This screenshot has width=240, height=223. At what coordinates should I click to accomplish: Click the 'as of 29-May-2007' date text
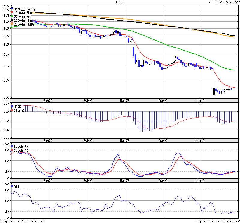pos(224,2)
